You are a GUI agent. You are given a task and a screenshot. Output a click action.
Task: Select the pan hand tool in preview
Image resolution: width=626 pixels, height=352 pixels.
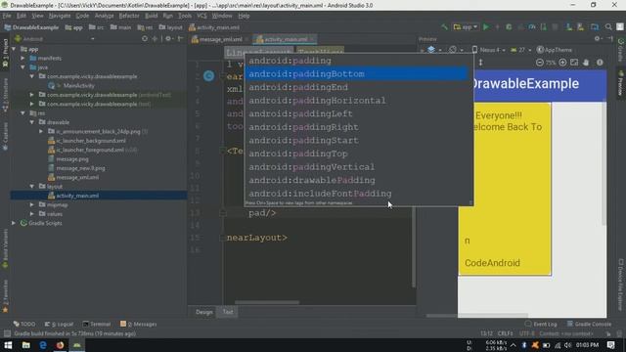pyautogui.click(x=586, y=63)
